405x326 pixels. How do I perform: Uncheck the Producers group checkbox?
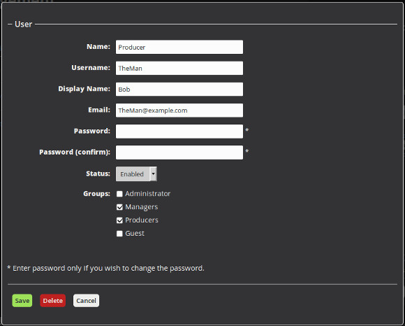(119, 220)
